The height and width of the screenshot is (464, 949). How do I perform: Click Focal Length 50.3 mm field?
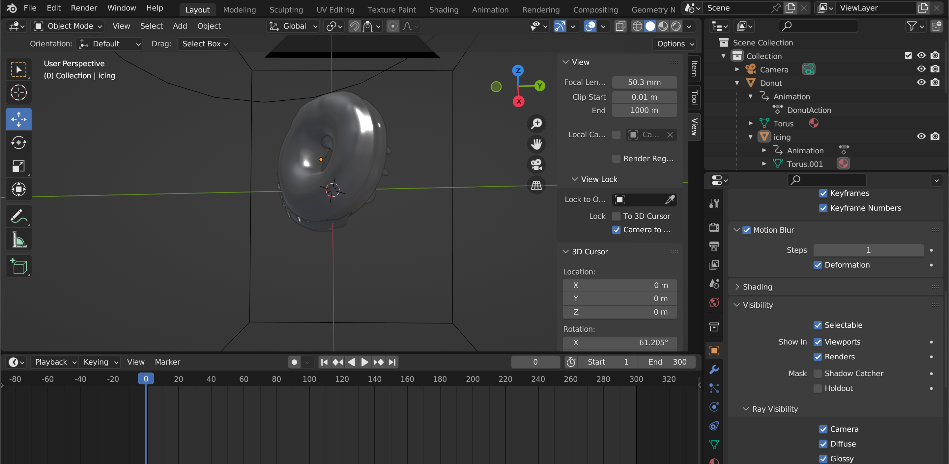(x=644, y=82)
